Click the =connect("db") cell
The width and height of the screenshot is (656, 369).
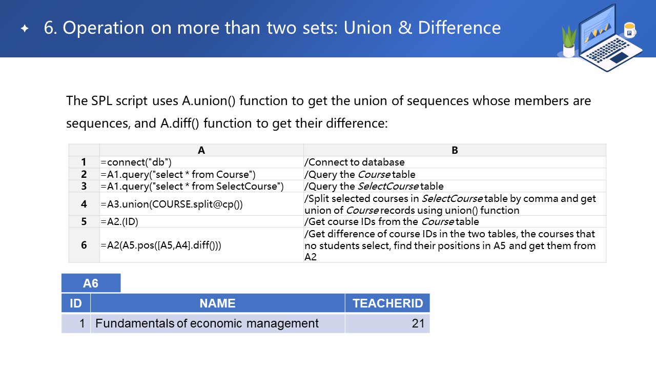click(201, 162)
